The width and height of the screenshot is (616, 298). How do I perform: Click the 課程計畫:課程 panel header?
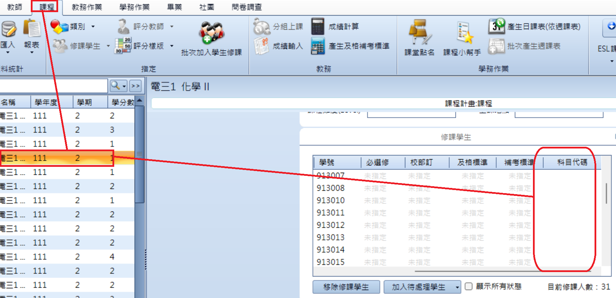(468, 103)
